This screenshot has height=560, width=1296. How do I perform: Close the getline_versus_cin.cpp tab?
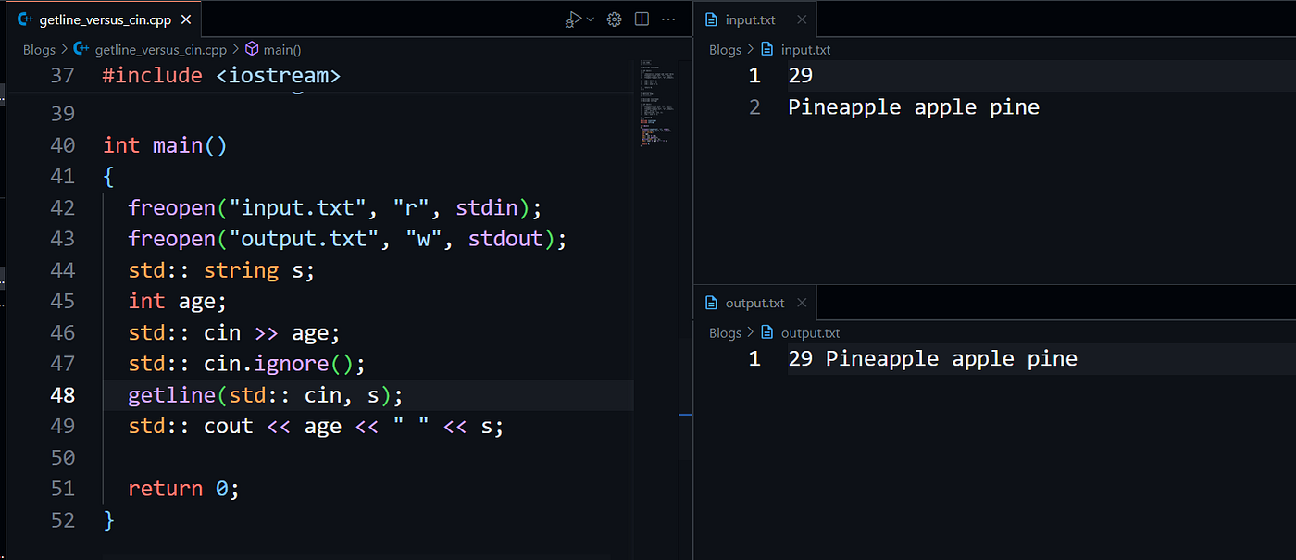click(x=184, y=19)
